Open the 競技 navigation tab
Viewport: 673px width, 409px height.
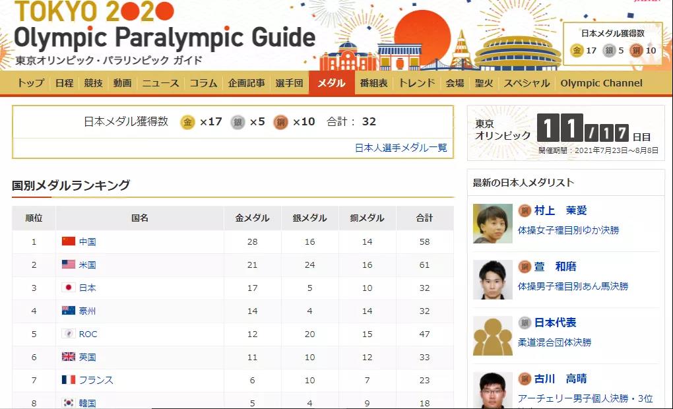pyautogui.click(x=93, y=83)
